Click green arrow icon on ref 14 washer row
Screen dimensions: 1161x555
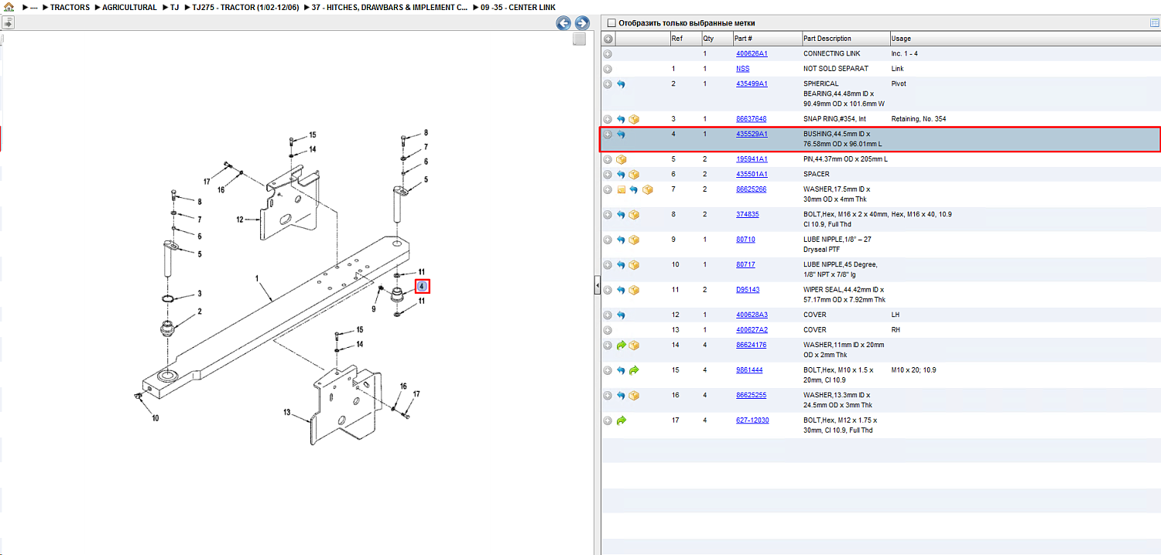pyautogui.click(x=621, y=346)
